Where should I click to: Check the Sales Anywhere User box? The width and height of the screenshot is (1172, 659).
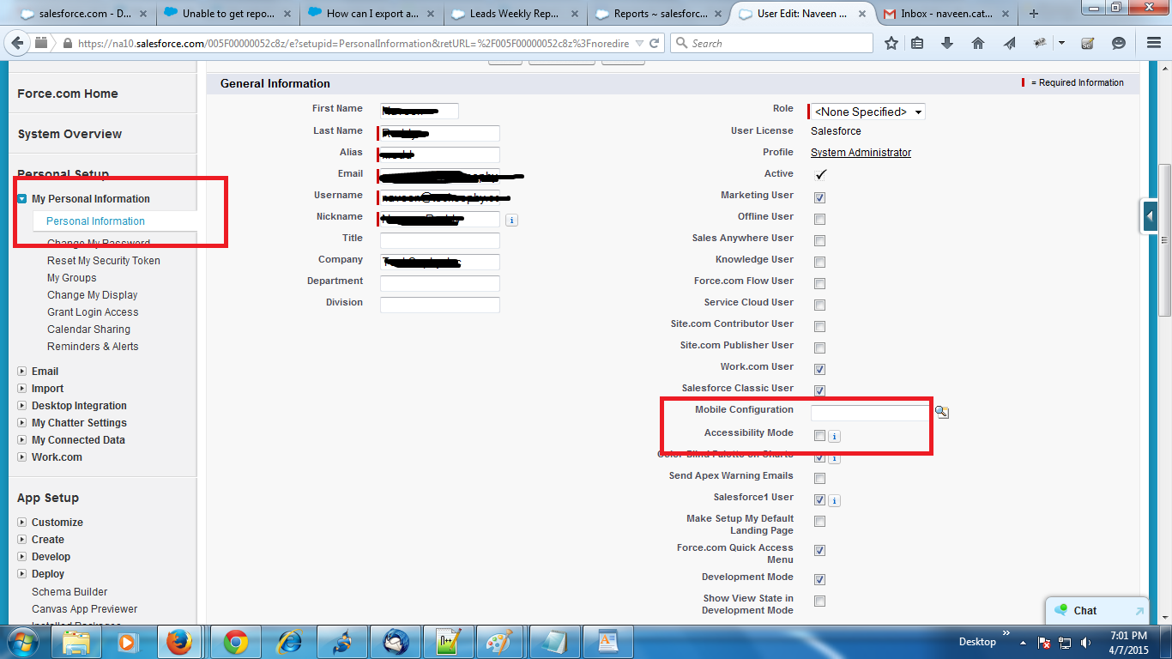tap(819, 240)
